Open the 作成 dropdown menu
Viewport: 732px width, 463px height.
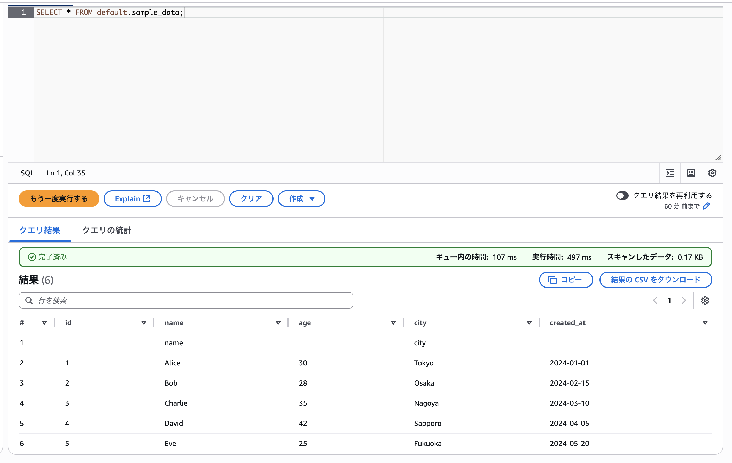[301, 199]
